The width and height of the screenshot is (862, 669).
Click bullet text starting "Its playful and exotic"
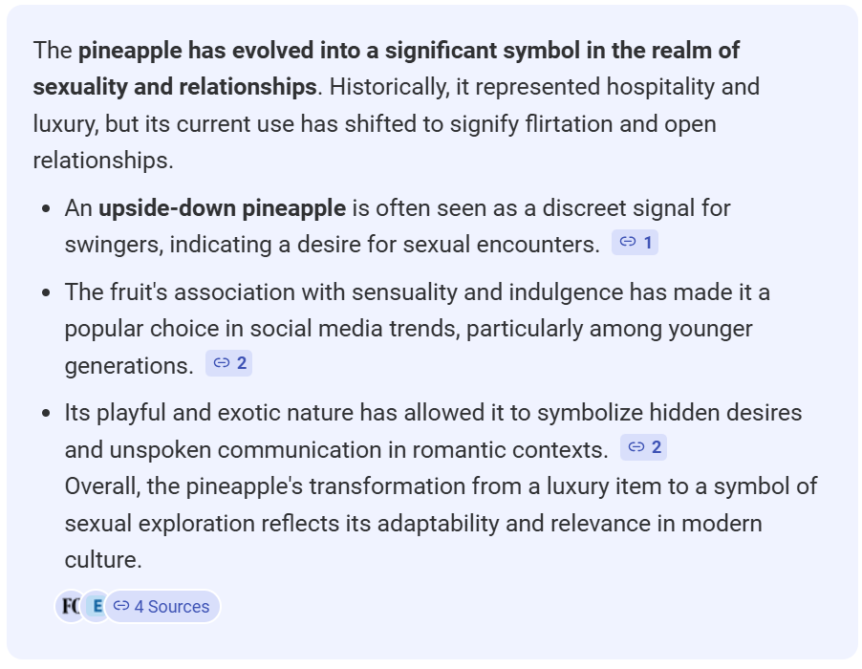point(433,413)
